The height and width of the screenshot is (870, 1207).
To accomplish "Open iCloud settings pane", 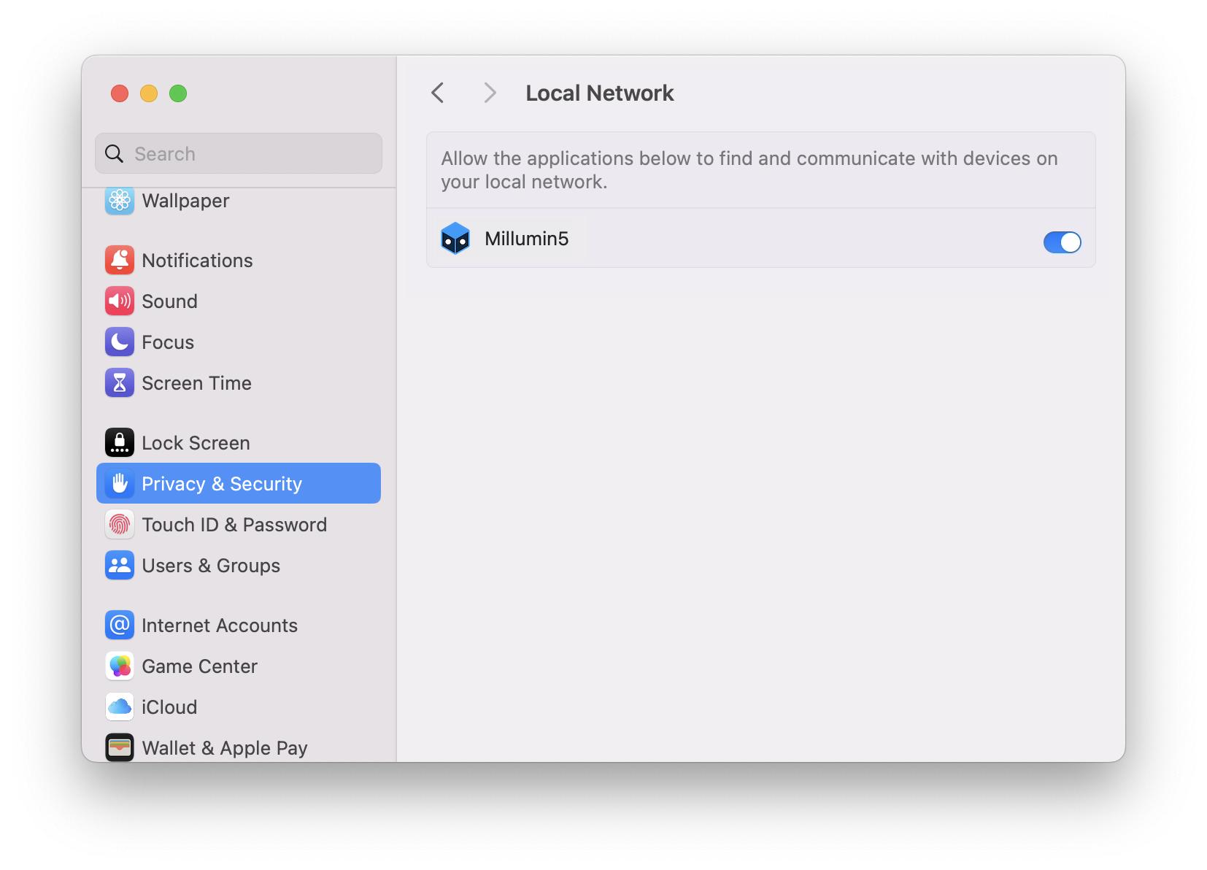I will tap(169, 707).
